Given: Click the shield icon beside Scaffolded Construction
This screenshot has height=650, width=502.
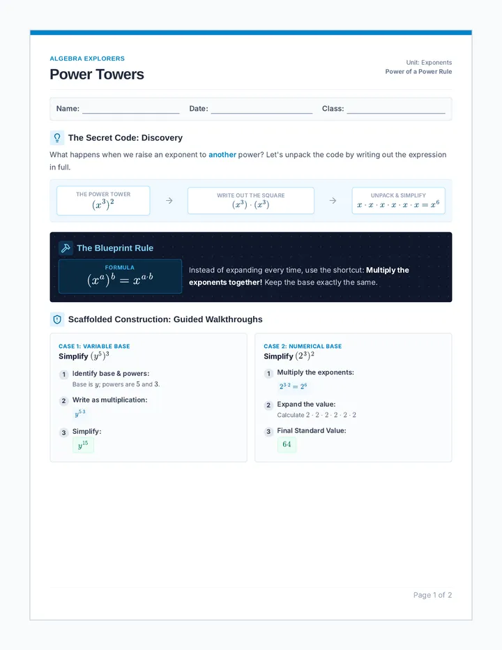Looking at the screenshot, I should pyautogui.click(x=57, y=319).
